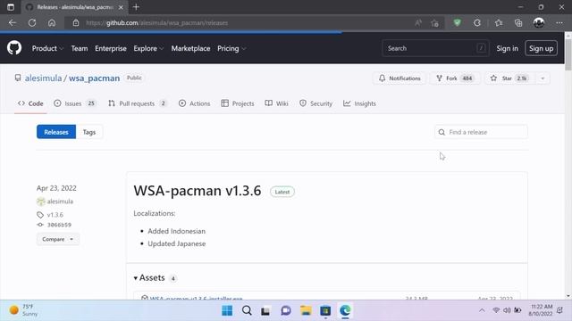
Task: Switch to Code tab
Action: tap(30, 103)
